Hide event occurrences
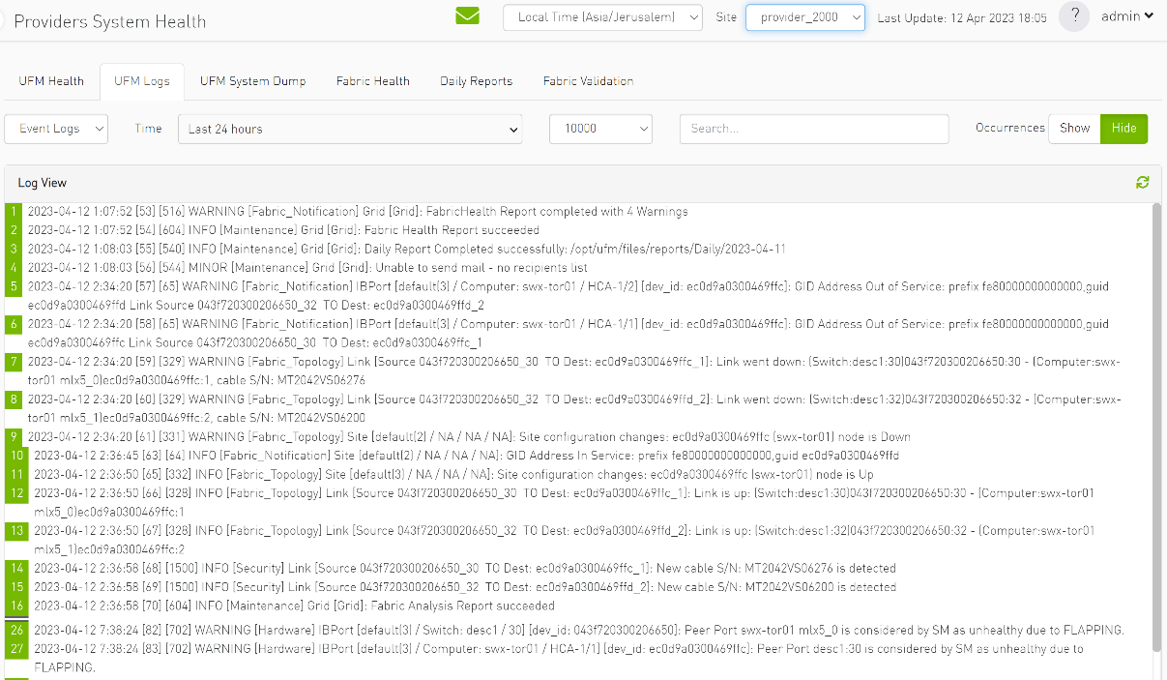Viewport: 1167px width, 680px height. click(x=1123, y=128)
